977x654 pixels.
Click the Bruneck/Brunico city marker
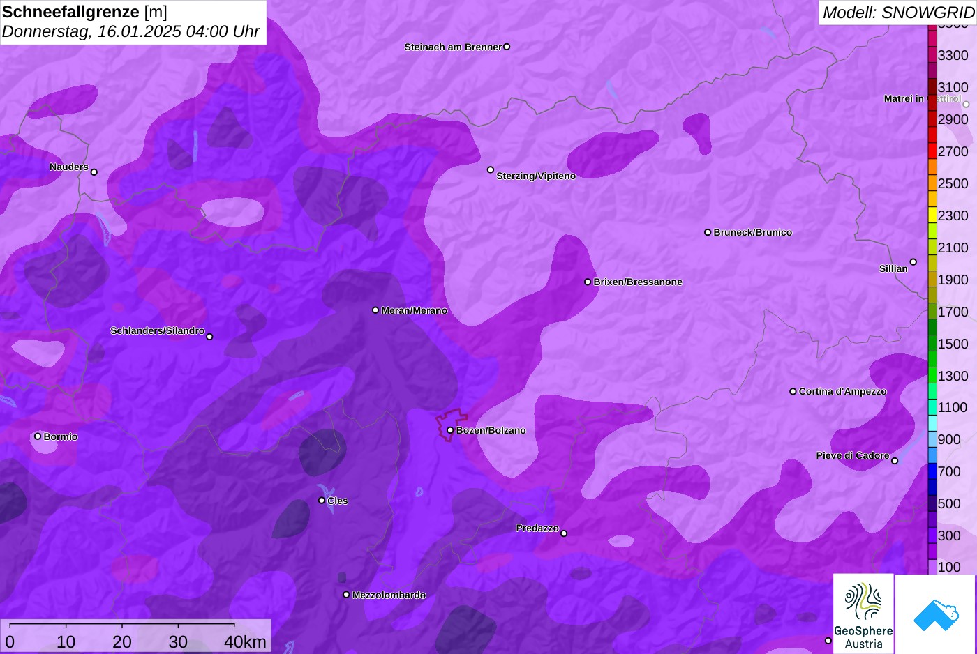[708, 232]
